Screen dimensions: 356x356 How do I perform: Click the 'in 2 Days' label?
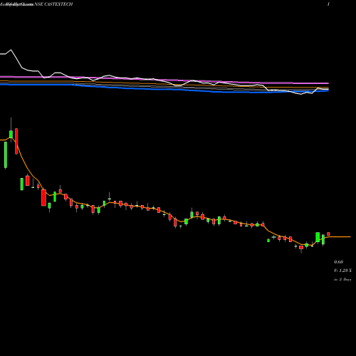pyautogui.click(x=342, y=279)
